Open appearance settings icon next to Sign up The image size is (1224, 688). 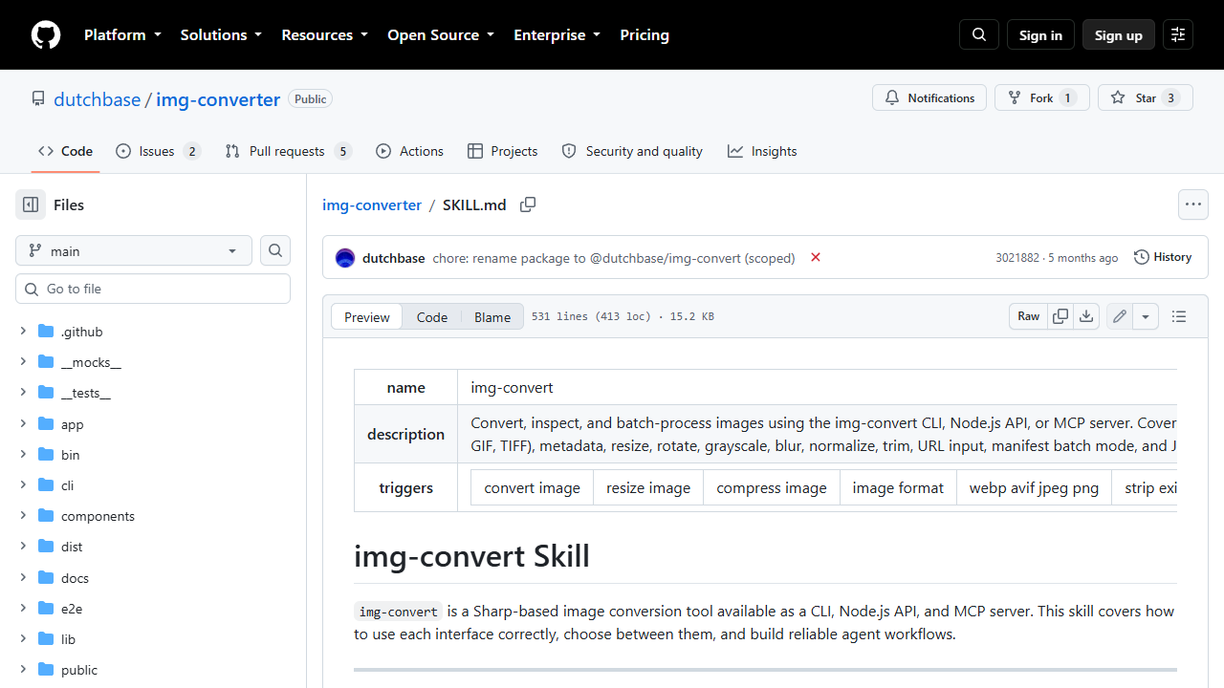(x=1178, y=34)
